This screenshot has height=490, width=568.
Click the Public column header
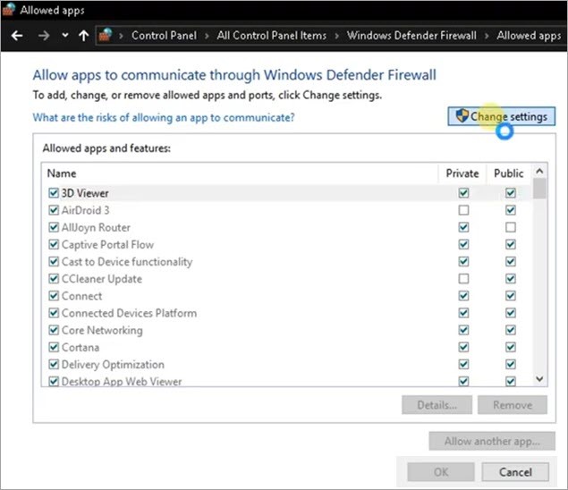[509, 173]
